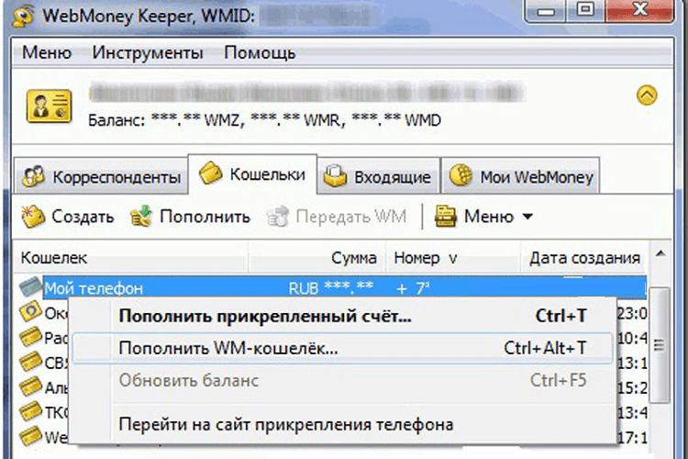Image resolution: width=688 pixels, height=459 pixels.
Task: Click the phone card icon beside Мой телефон
Action: tap(30, 286)
